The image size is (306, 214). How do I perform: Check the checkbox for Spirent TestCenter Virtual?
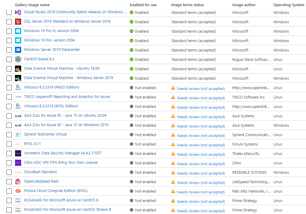click(9, 134)
